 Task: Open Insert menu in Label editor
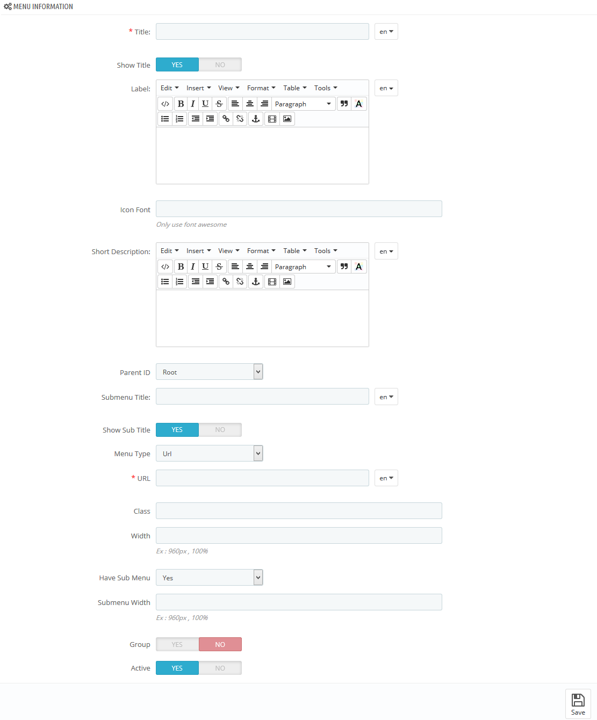point(198,88)
